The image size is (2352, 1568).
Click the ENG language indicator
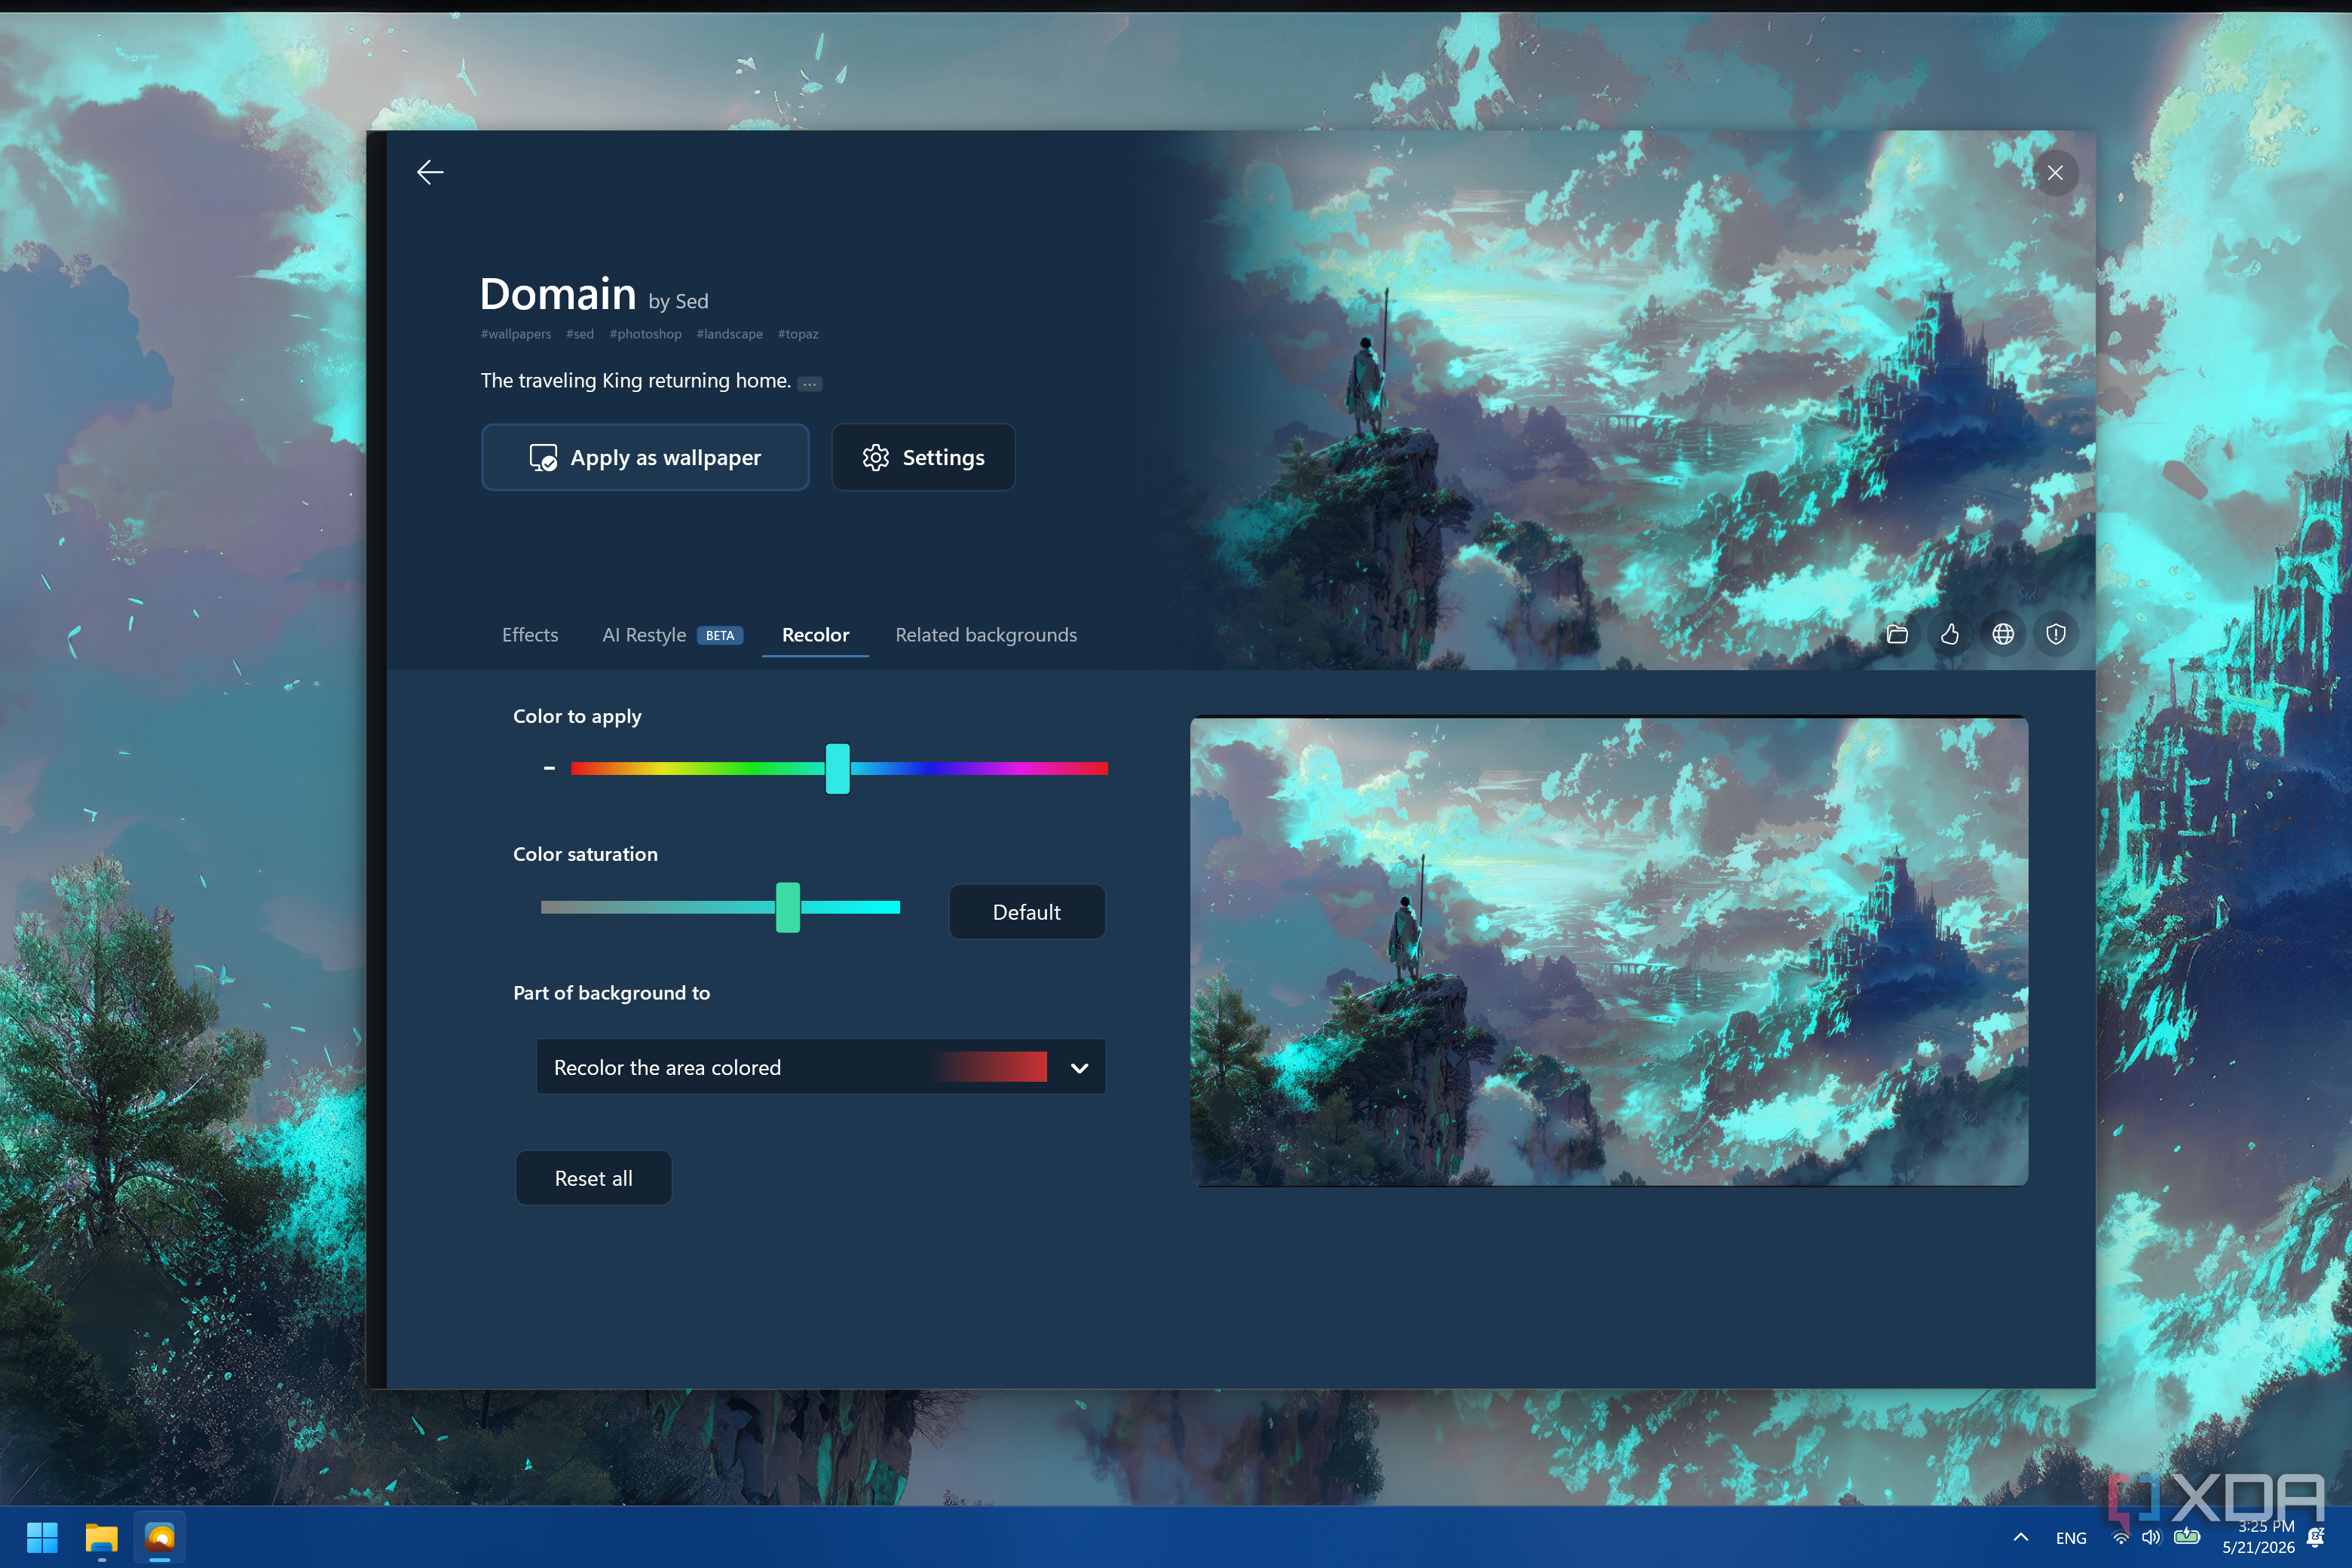[x=2071, y=1538]
